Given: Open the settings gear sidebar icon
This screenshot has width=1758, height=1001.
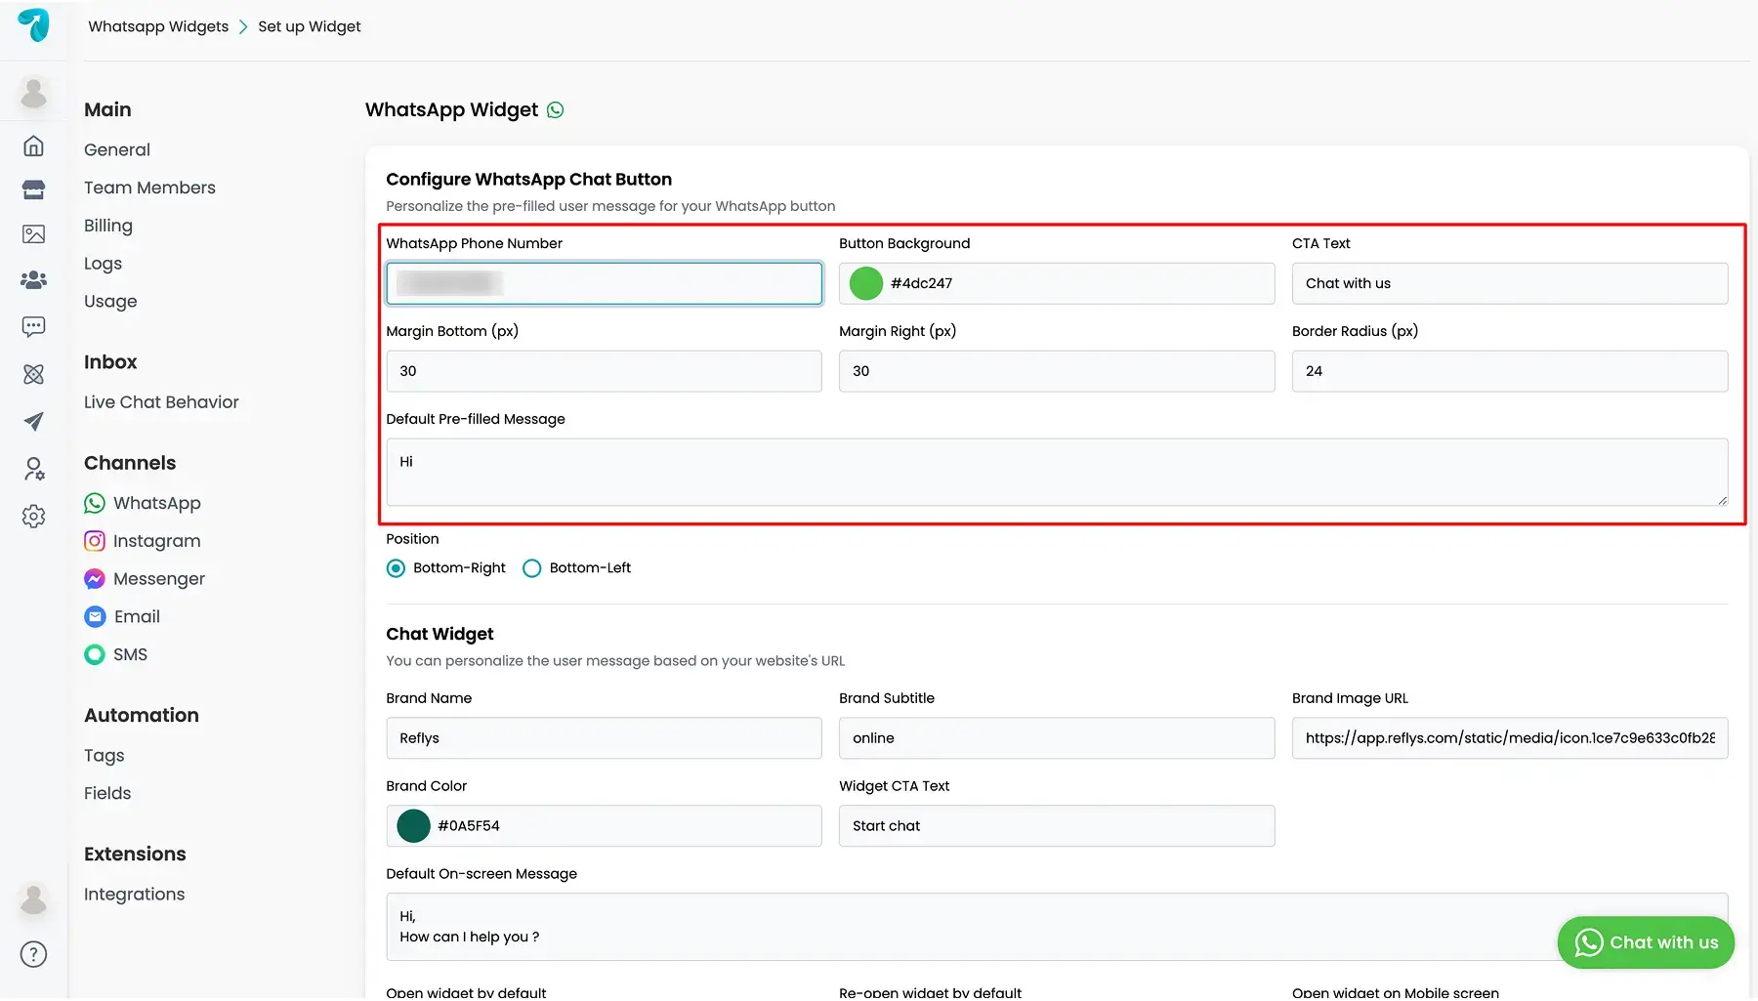Looking at the screenshot, I should (x=33, y=516).
